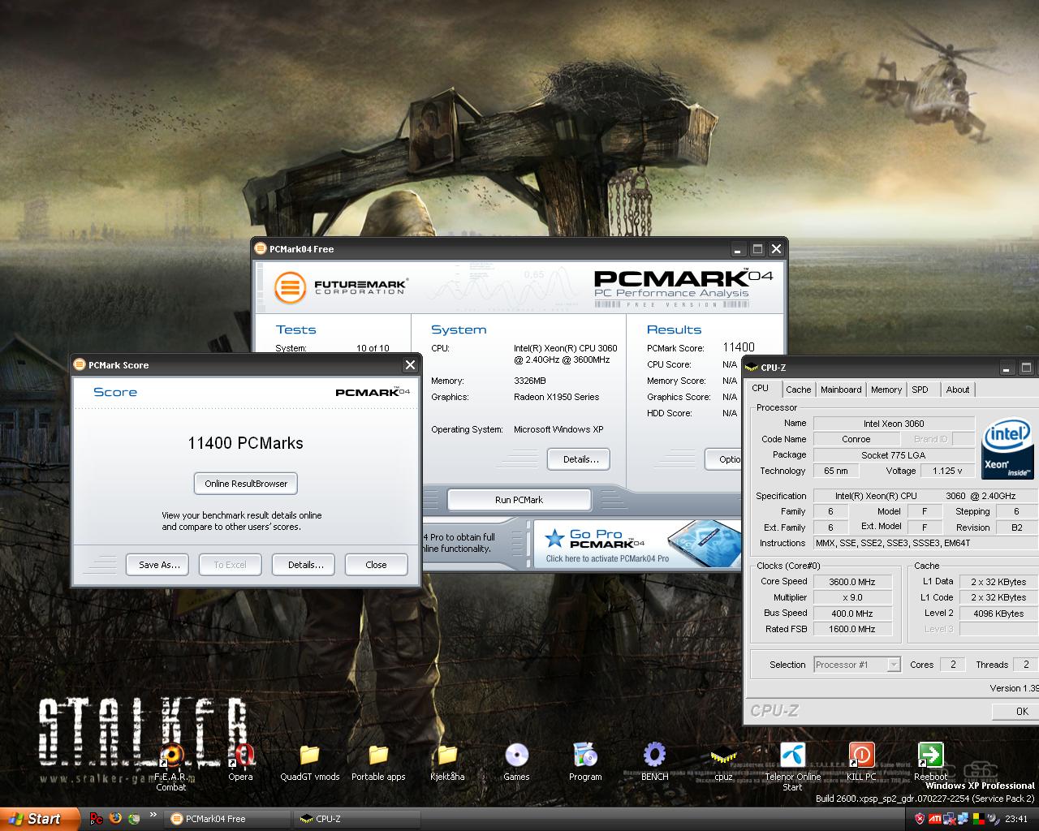Launch the cpuz desktop icon
Viewport: 1039px width, 831px height.
[723, 761]
